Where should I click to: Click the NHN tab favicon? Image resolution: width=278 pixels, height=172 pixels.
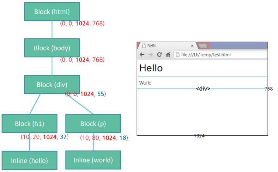tap(144, 46)
